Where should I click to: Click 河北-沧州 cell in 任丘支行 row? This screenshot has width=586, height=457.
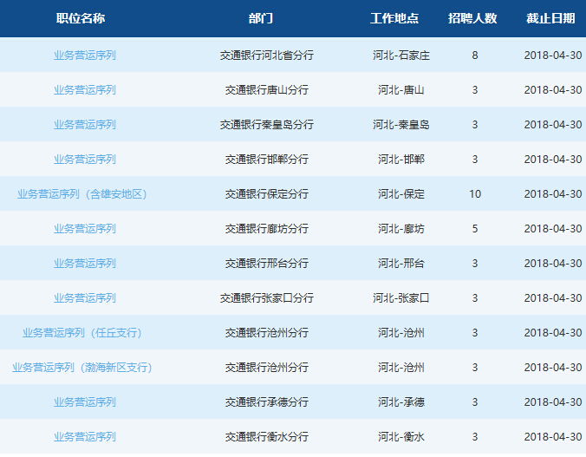click(x=401, y=333)
